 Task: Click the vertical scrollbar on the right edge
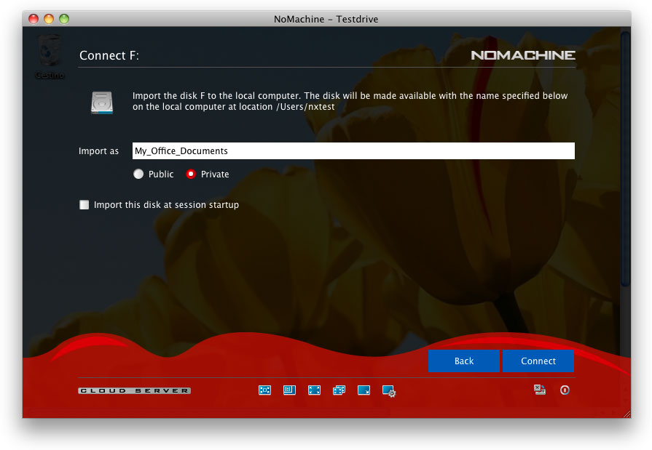point(624,160)
